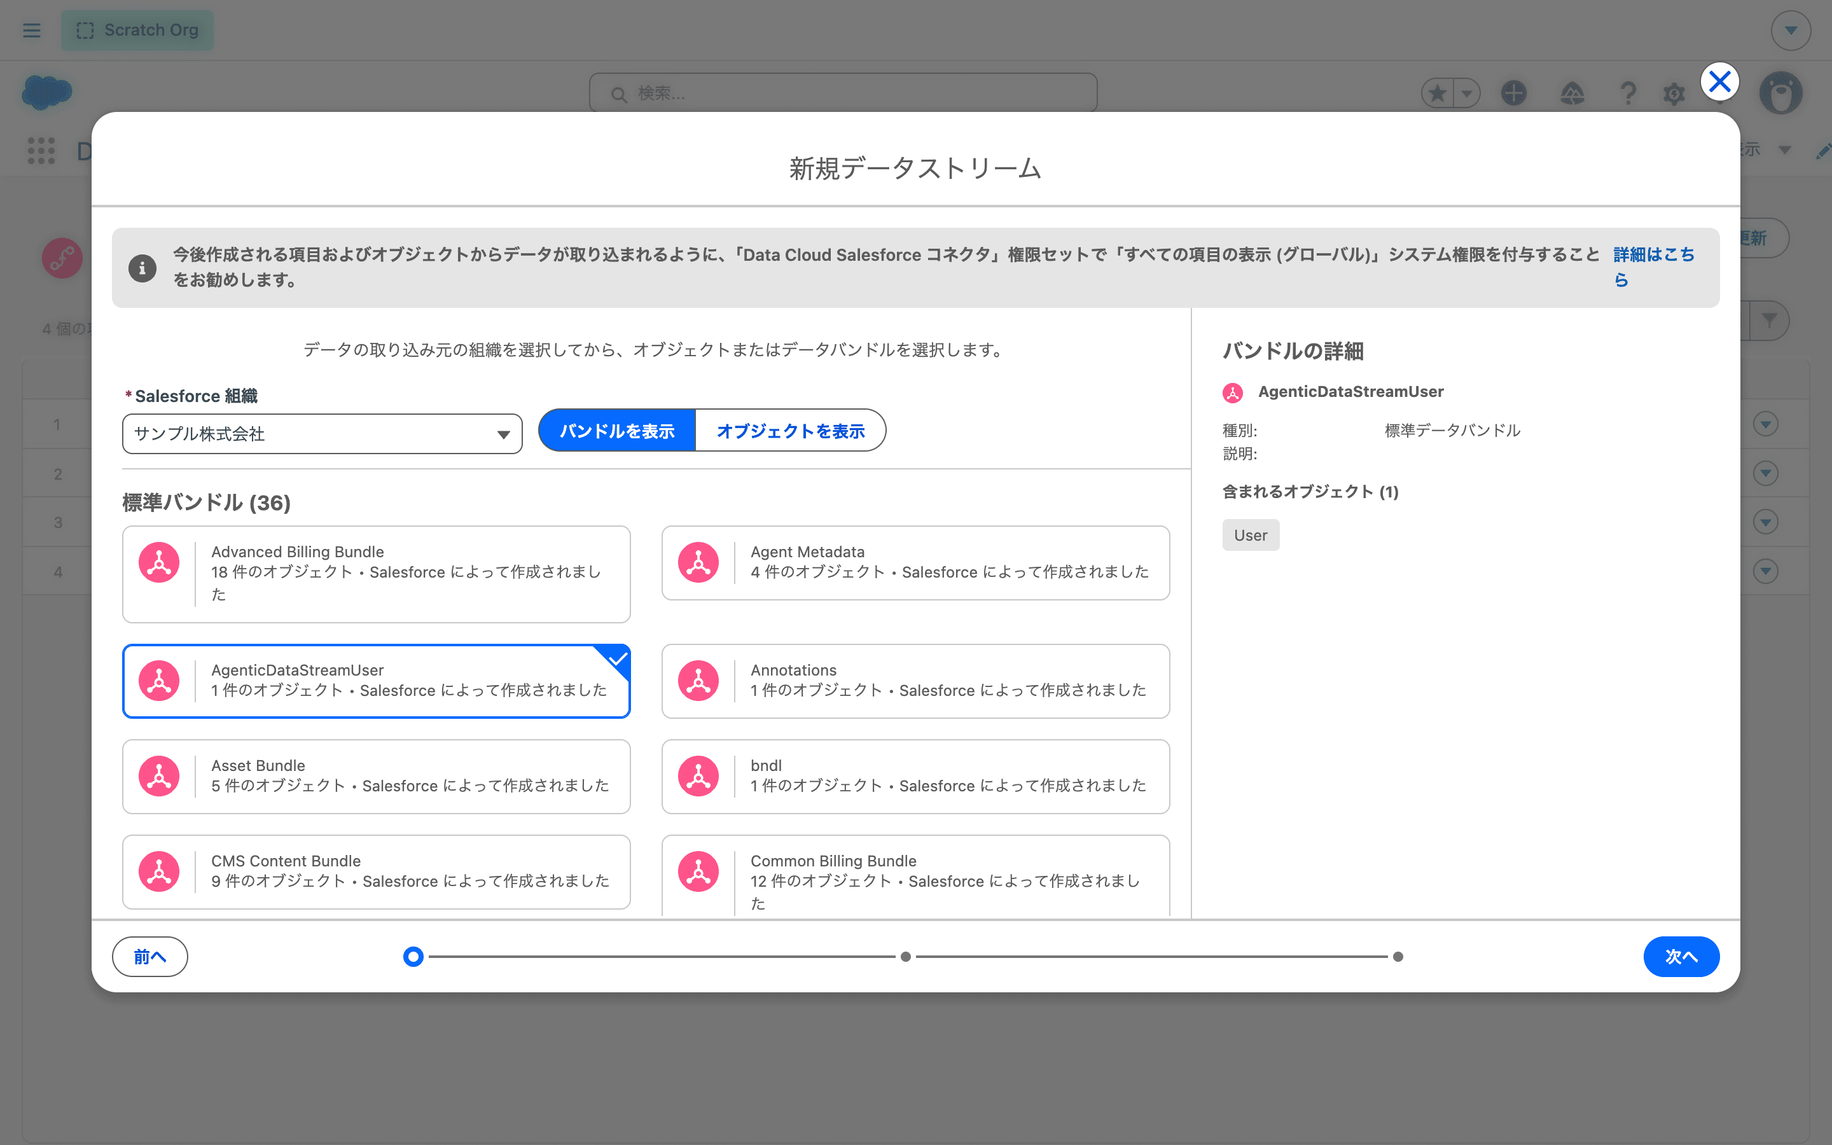Click the Asset Bundle icon
1832x1145 pixels.
coord(159,775)
